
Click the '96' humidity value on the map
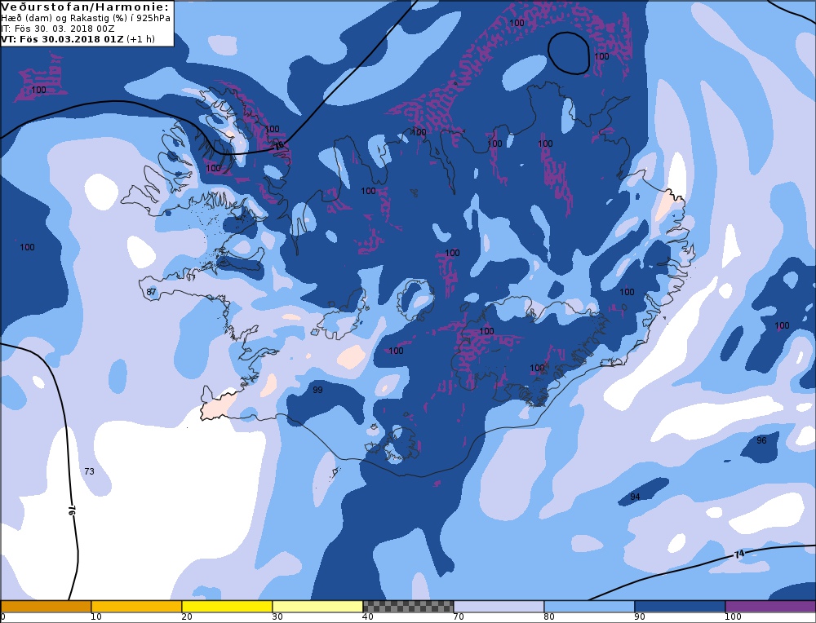click(x=761, y=440)
